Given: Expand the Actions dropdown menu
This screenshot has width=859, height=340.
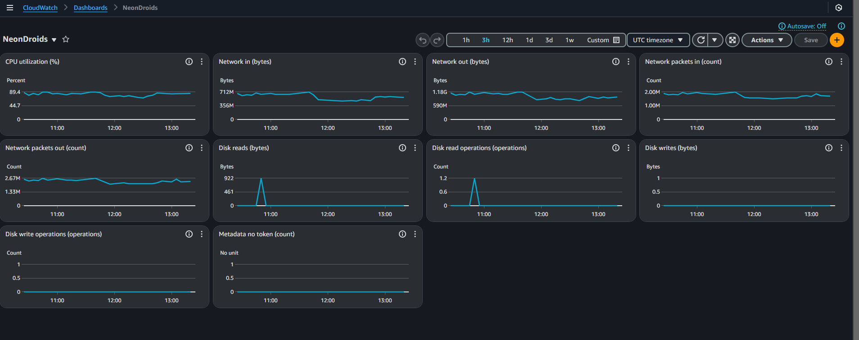Looking at the screenshot, I should (x=767, y=40).
